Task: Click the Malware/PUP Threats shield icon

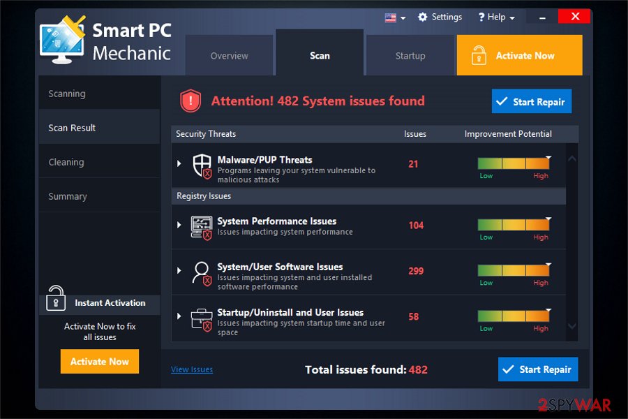Action: tap(202, 166)
